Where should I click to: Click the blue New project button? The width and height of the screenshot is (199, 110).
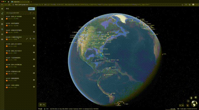pos(31,9)
